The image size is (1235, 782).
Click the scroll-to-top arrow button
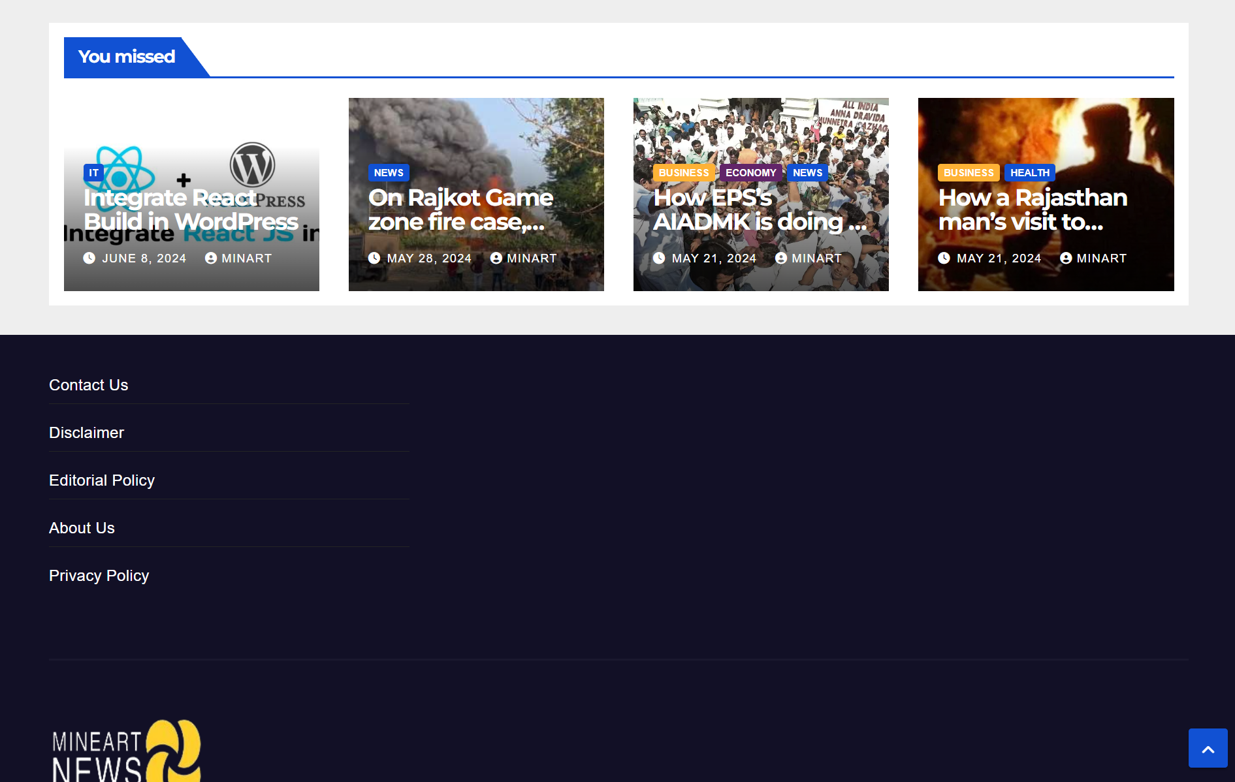(1208, 748)
